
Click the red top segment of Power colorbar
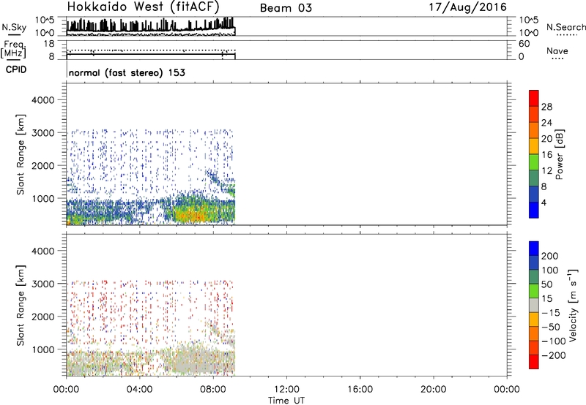click(534, 99)
